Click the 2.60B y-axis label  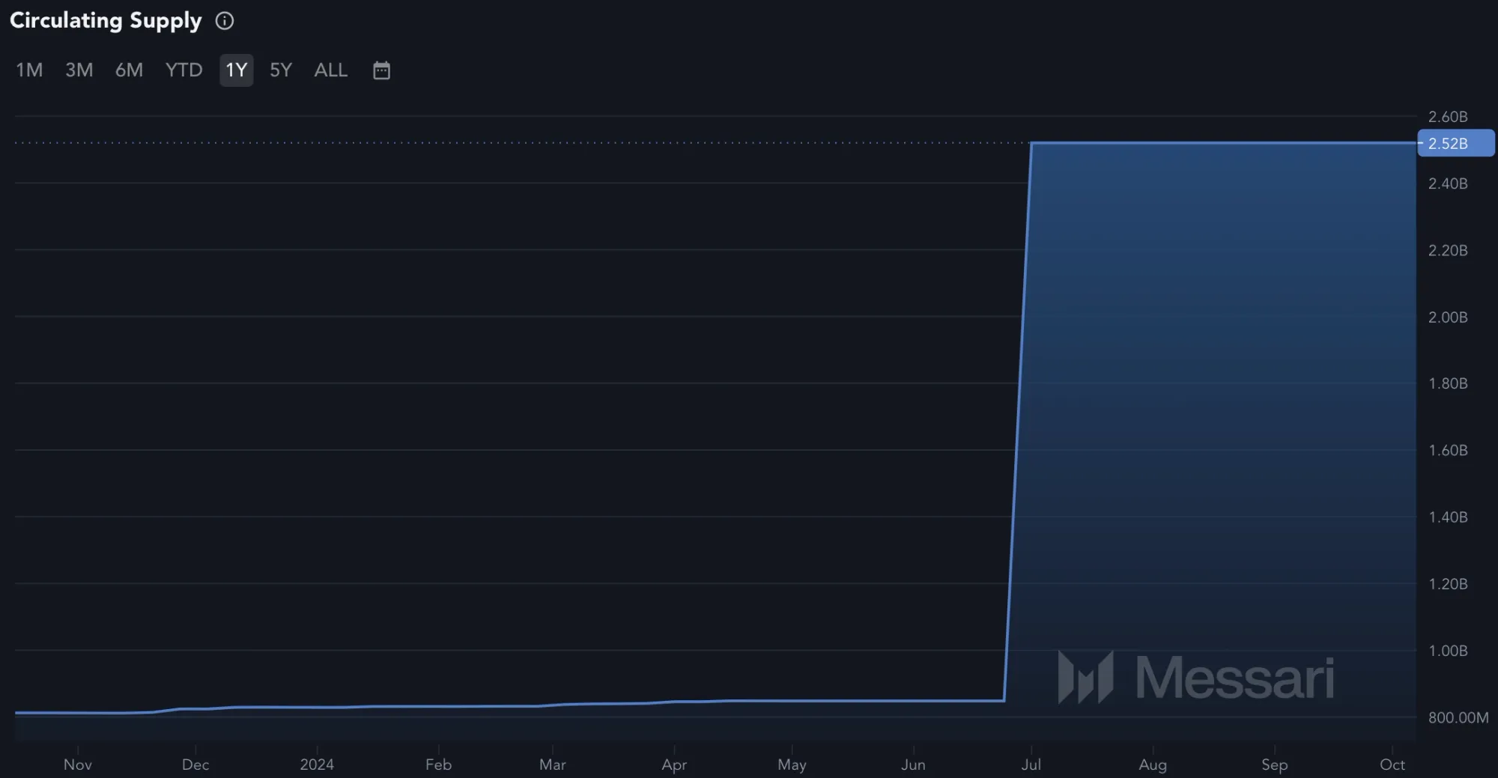(x=1448, y=117)
